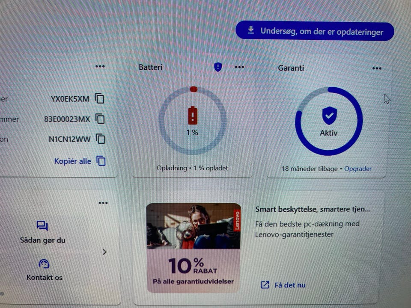Viewport: 411px width, 308px height.
Task: Expand the support card right chevron
Action: coord(104,252)
